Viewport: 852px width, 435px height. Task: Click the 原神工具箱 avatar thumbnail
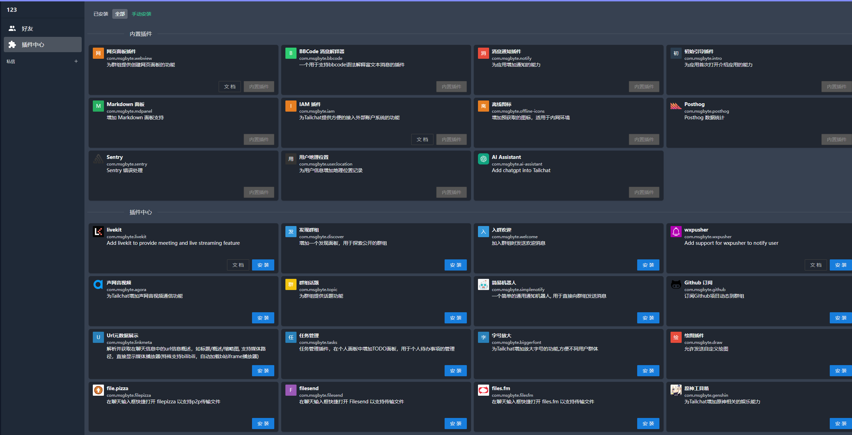click(x=676, y=390)
